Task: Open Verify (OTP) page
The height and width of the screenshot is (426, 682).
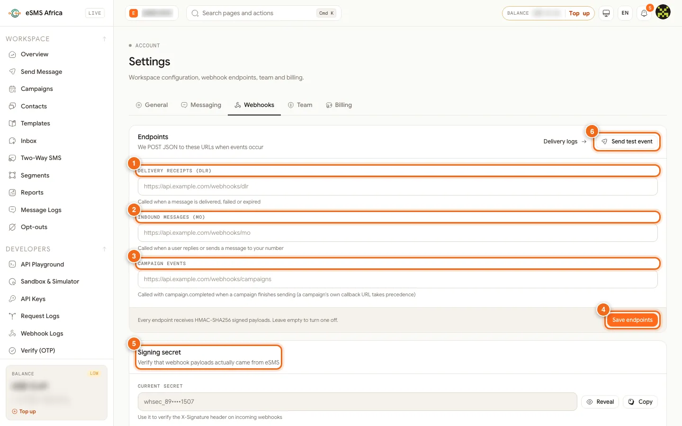Action: coord(56,351)
